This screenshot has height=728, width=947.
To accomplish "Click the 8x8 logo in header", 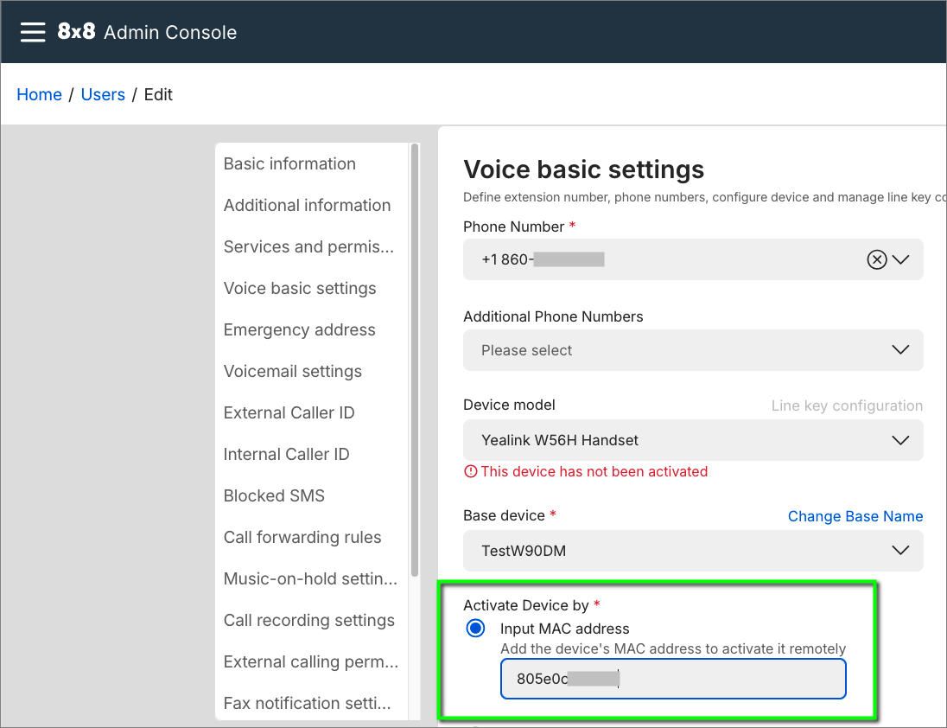I will click(76, 32).
